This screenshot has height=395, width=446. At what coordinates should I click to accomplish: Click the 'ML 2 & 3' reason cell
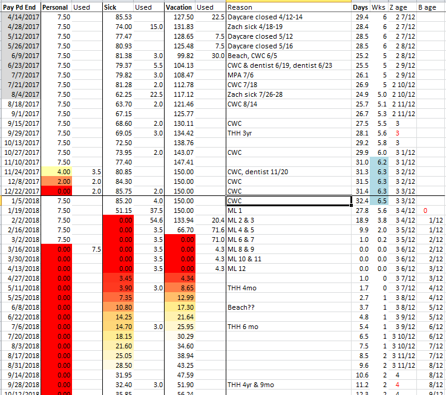(289, 220)
